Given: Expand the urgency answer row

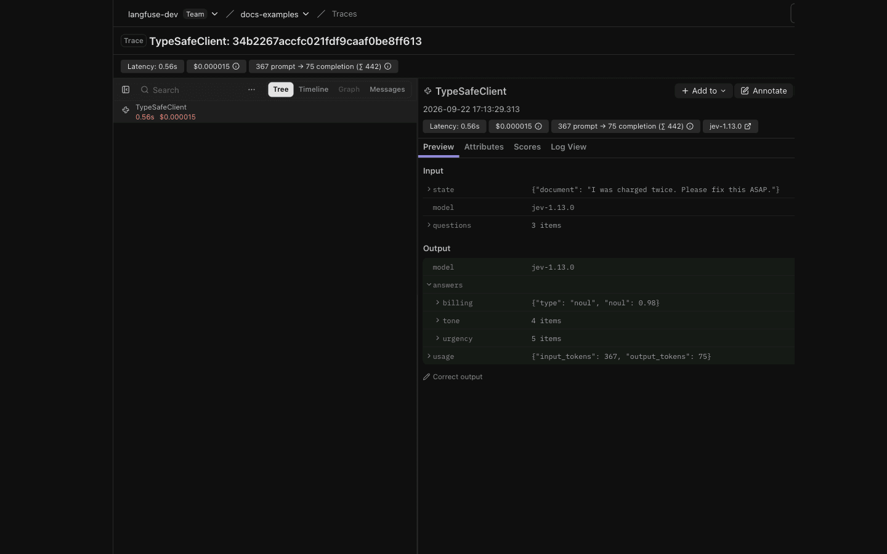Looking at the screenshot, I should tap(437, 339).
